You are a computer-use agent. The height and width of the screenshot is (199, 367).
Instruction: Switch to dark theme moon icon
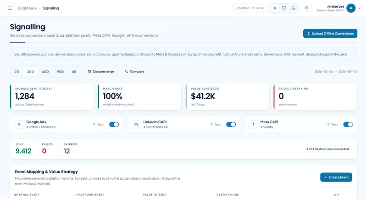tap(293, 8)
